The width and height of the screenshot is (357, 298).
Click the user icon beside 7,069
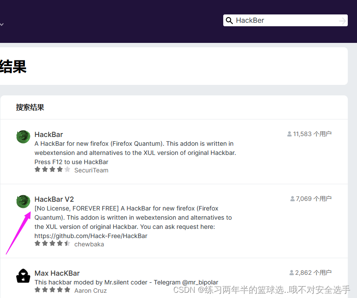pyautogui.click(x=293, y=199)
